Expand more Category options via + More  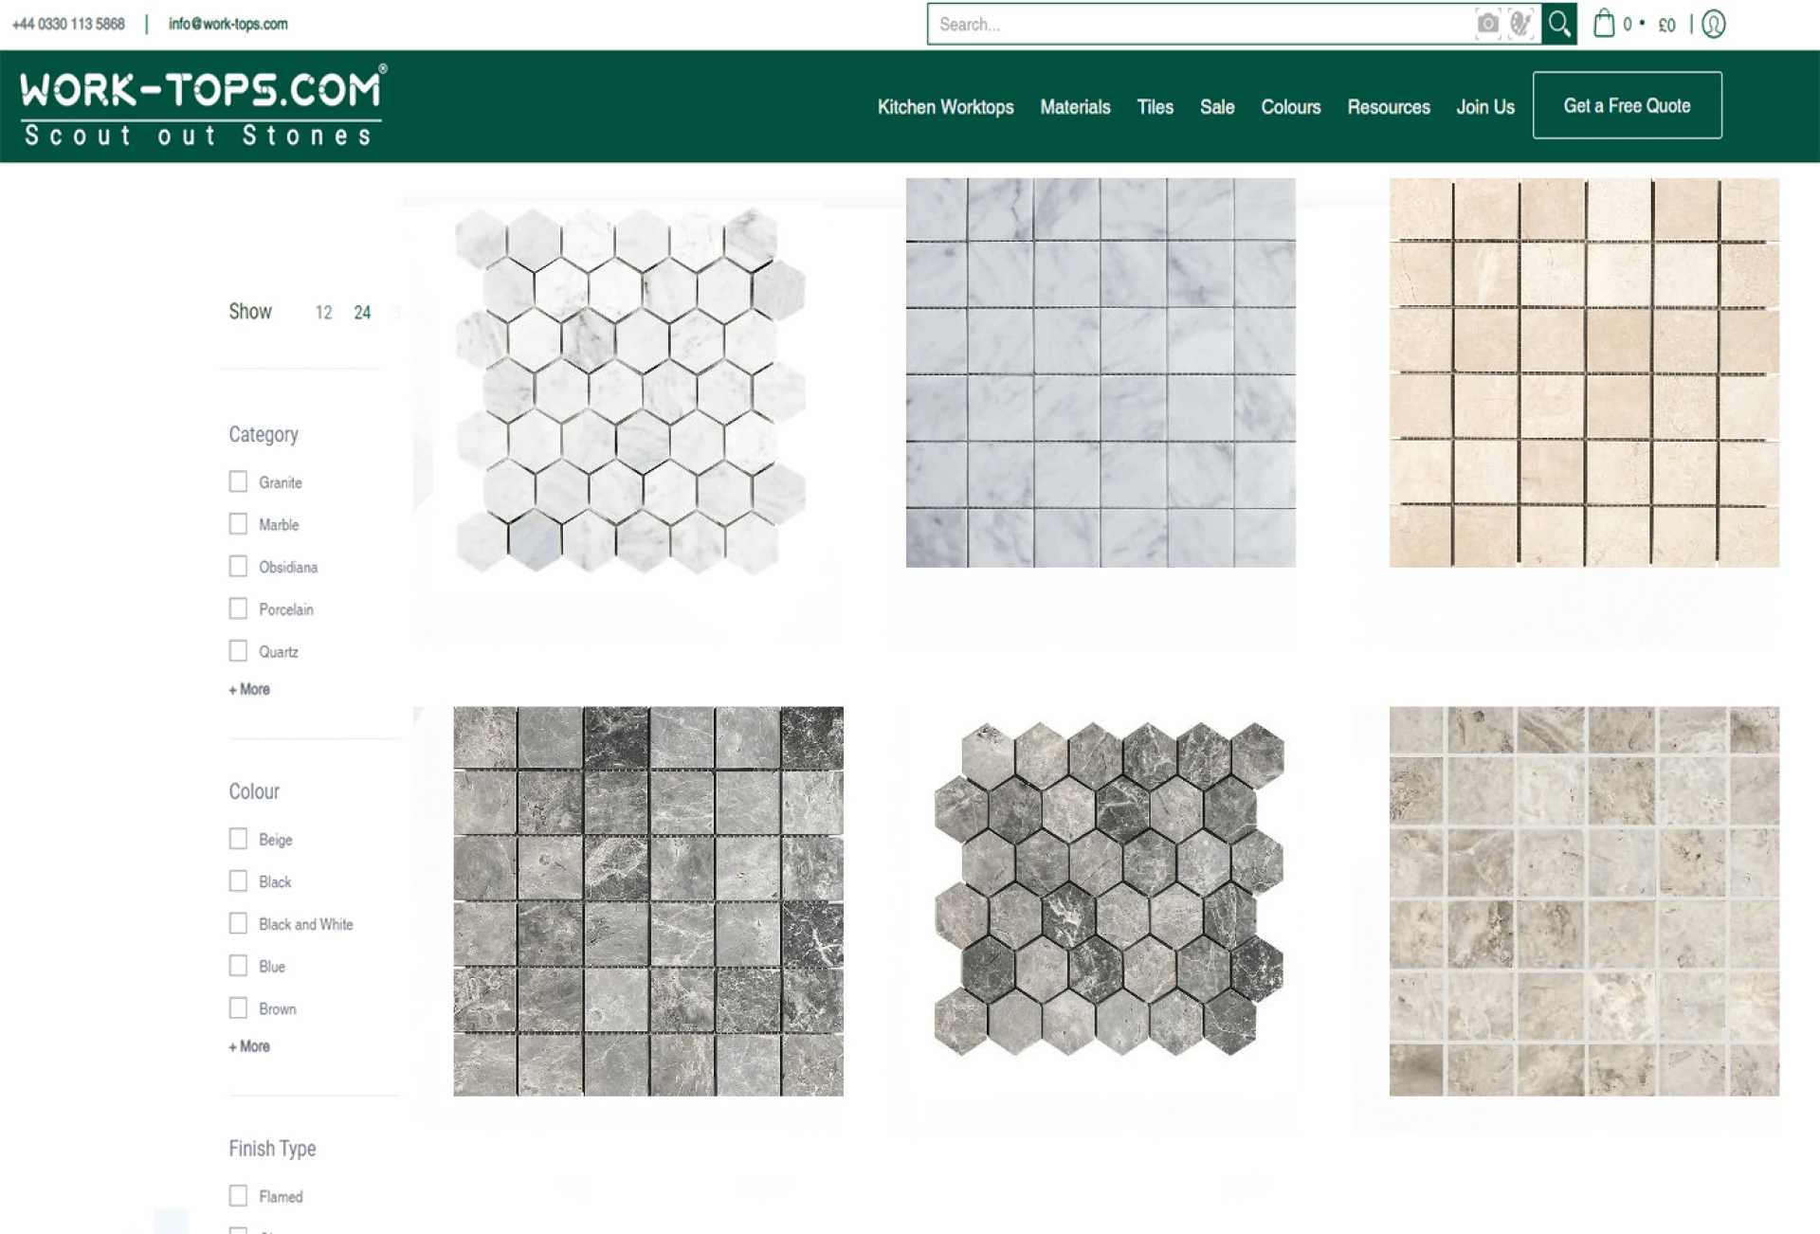pos(247,689)
